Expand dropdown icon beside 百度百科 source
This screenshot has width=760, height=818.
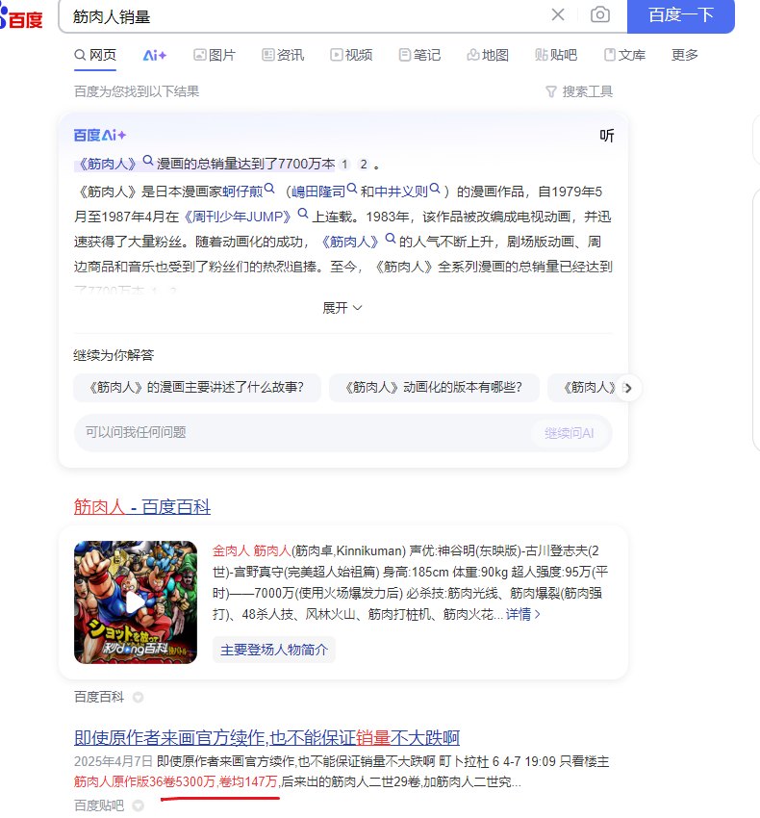pyautogui.click(x=138, y=698)
